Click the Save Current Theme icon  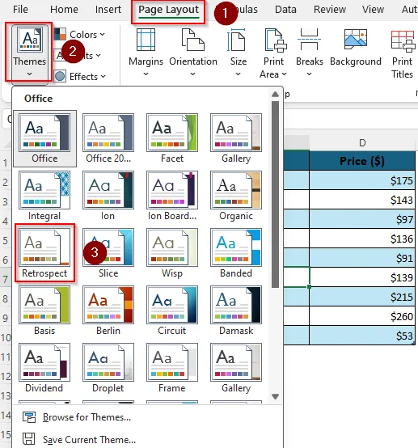click(29, 439)
